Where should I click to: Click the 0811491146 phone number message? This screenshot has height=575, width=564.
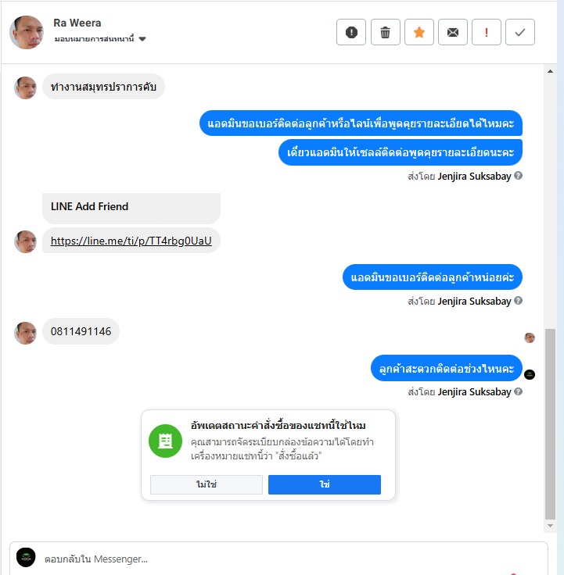click(x=81, y=331)
